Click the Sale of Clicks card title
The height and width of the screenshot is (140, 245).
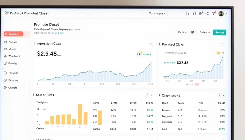[45, 95]
